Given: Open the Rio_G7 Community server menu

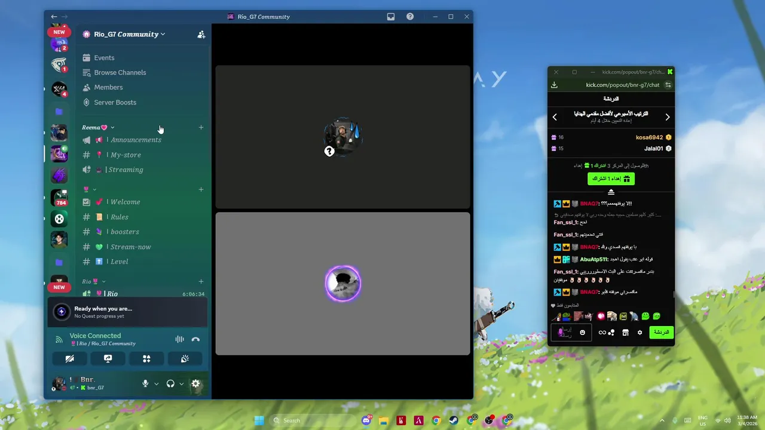Looking at the screenshot, I should click(129, 34).
